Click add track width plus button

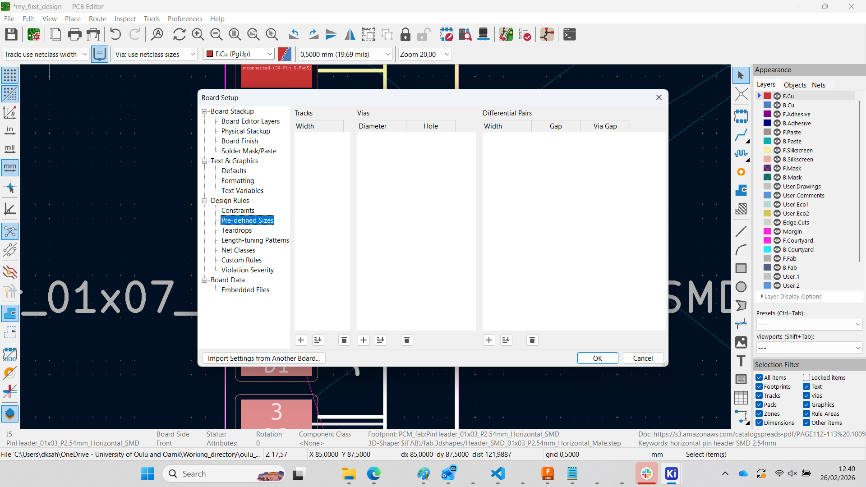point(301,340)
